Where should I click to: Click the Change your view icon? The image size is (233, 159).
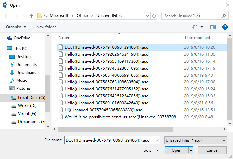coord(195,27)
